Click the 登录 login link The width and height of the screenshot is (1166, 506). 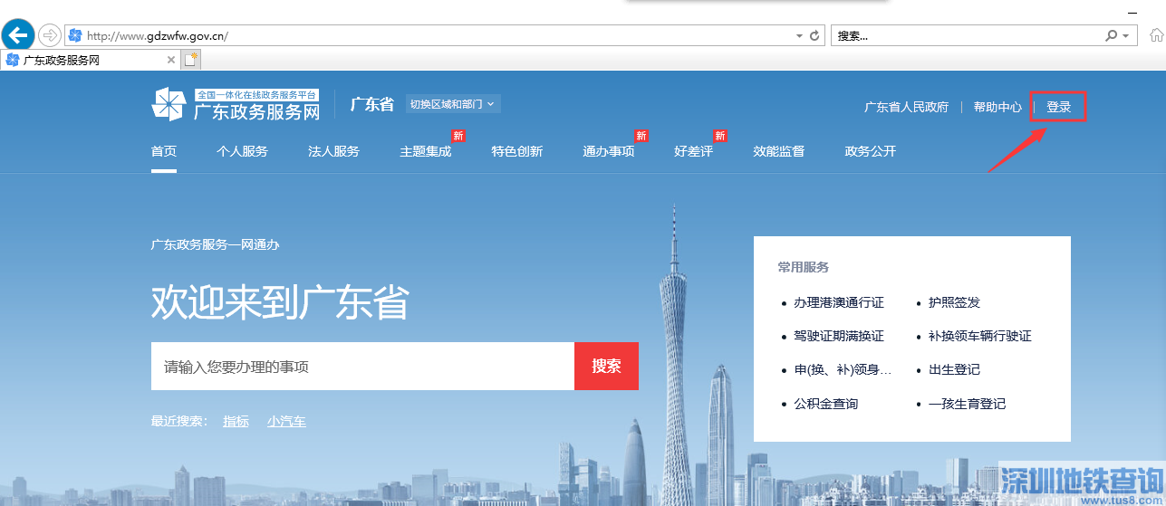(x=1059, y=107)
